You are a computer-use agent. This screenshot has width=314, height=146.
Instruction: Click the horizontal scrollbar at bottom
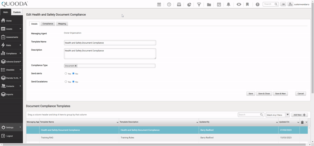click(153, 144)
